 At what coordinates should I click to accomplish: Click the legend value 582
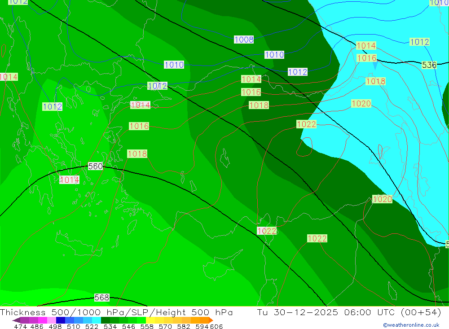point(183,326)
